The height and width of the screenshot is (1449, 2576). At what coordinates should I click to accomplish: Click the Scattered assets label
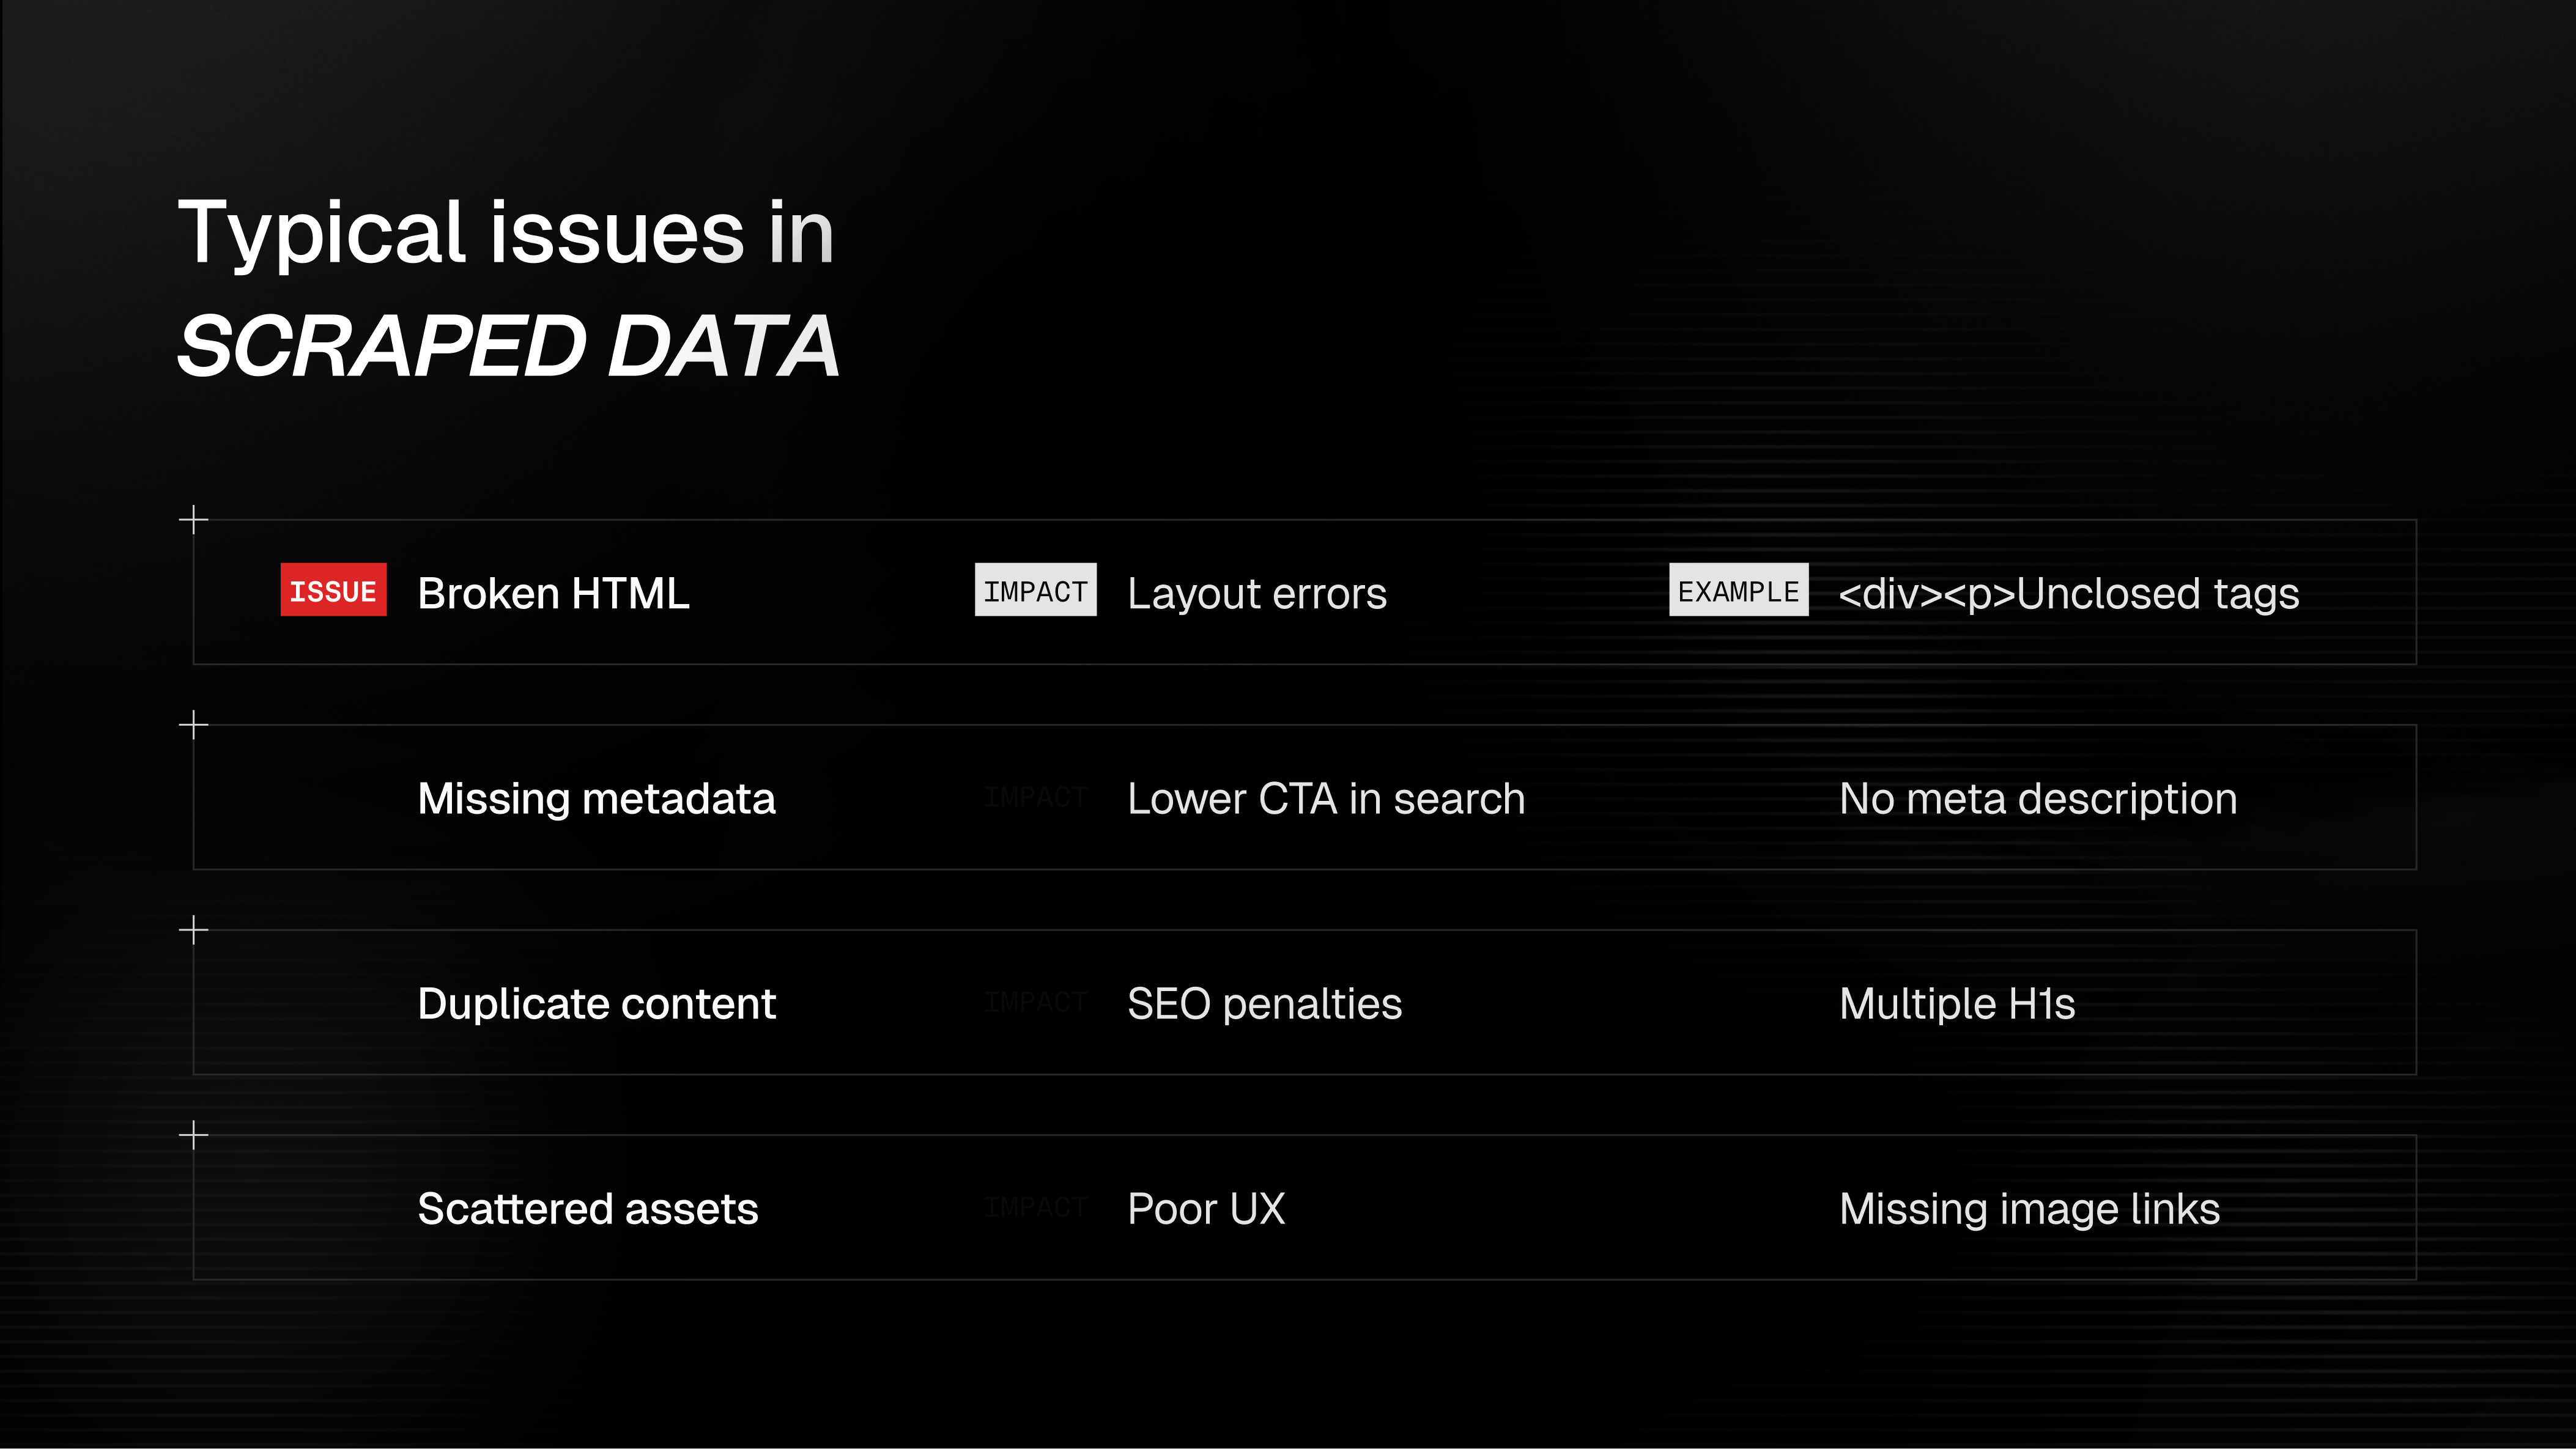click(x=587, y=1208)
